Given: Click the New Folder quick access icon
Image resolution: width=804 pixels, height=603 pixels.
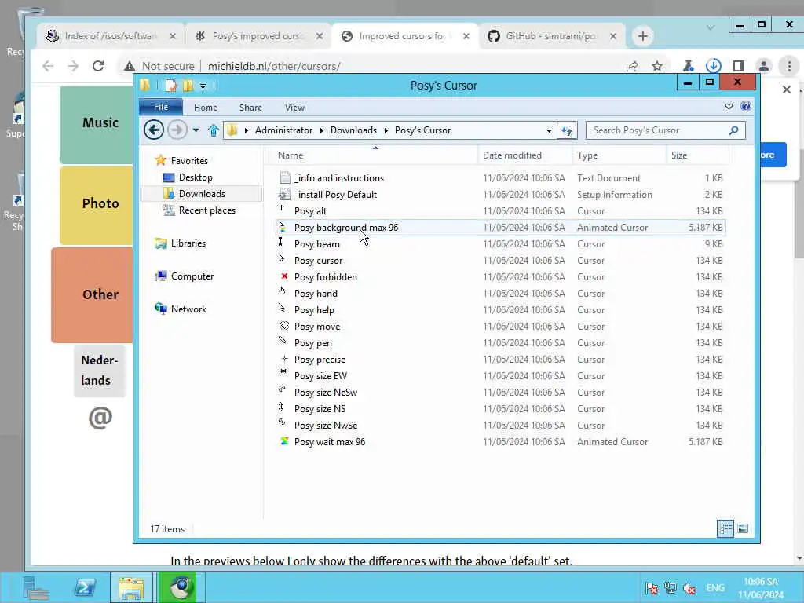Looking at the screenshot, I should [188, 86].
